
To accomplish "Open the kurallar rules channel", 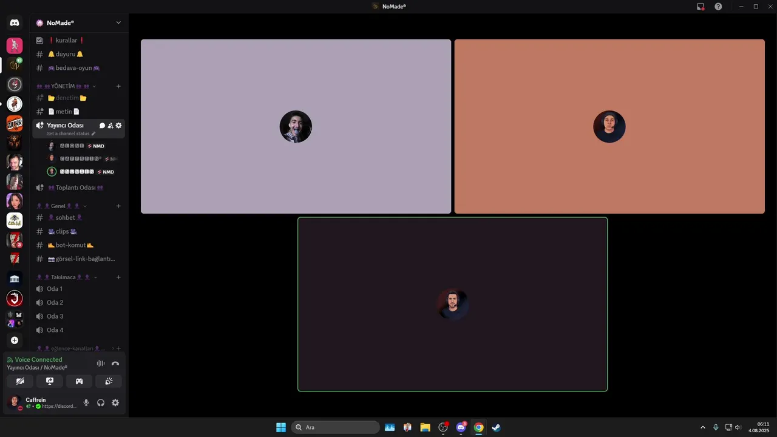I will click(79, 40).
